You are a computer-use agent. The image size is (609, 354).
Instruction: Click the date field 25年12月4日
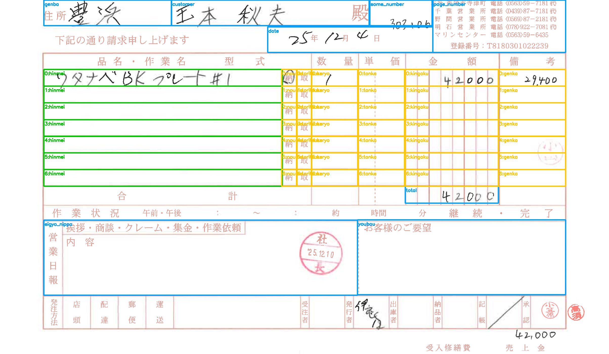point(350,39)
